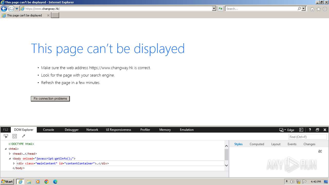The image size is (329, 185).
Task: Open the Computed pane tab
Action: [257, 144]
